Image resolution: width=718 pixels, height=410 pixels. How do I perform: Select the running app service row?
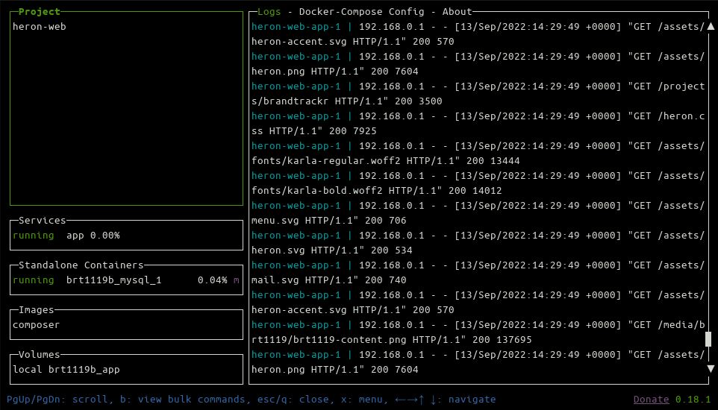pos(126,236)
